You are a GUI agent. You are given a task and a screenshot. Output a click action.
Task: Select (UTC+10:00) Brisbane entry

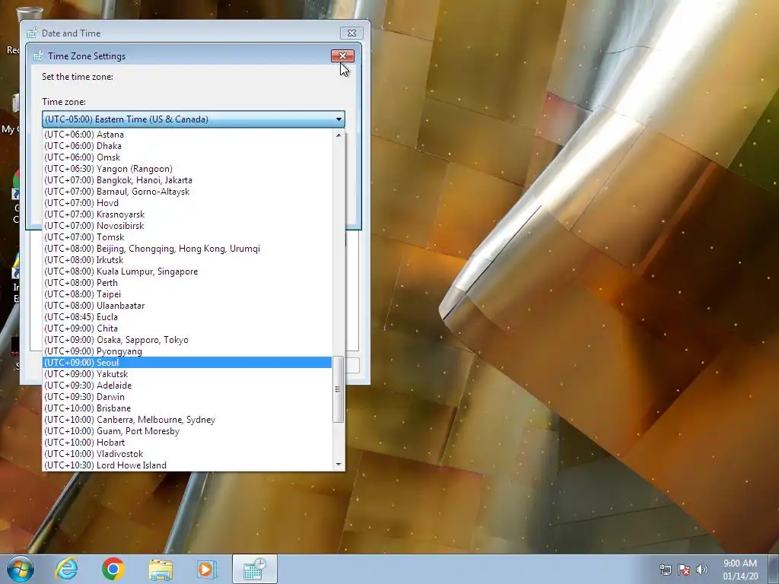tap(187, 408)
